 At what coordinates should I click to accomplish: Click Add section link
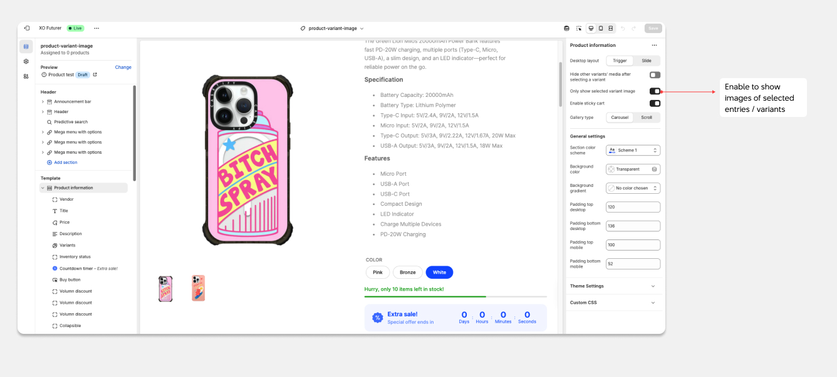pos(65,163)
